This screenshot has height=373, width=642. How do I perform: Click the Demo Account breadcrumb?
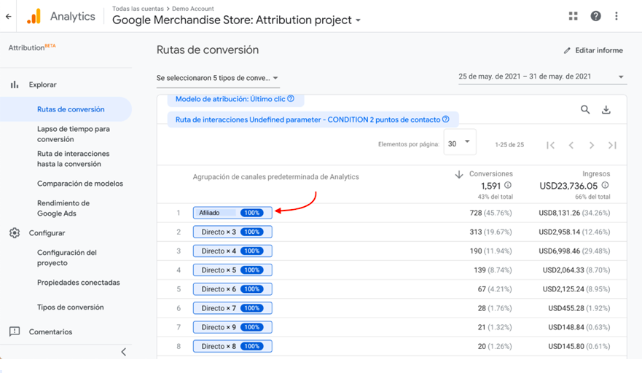click(193, 9)
